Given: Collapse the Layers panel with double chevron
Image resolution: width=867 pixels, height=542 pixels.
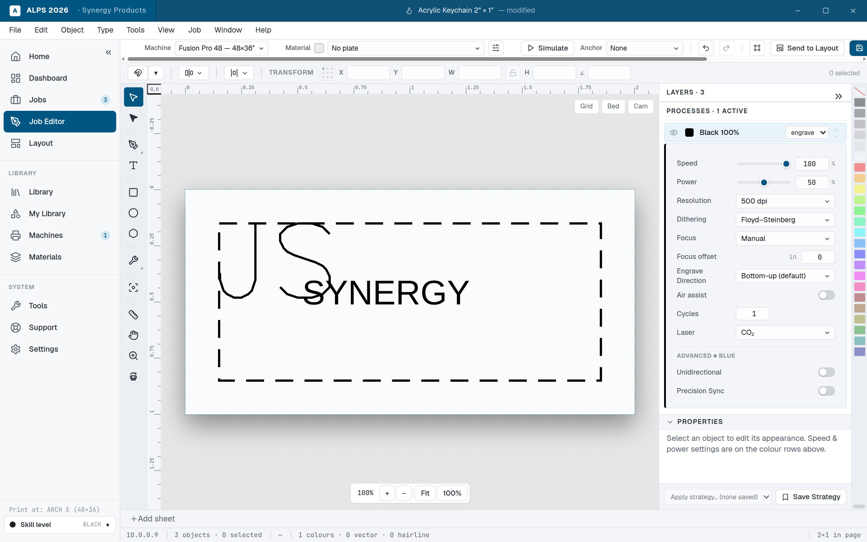Looking at the screenshot, I should pyautogui.click(x=838, y=96).
